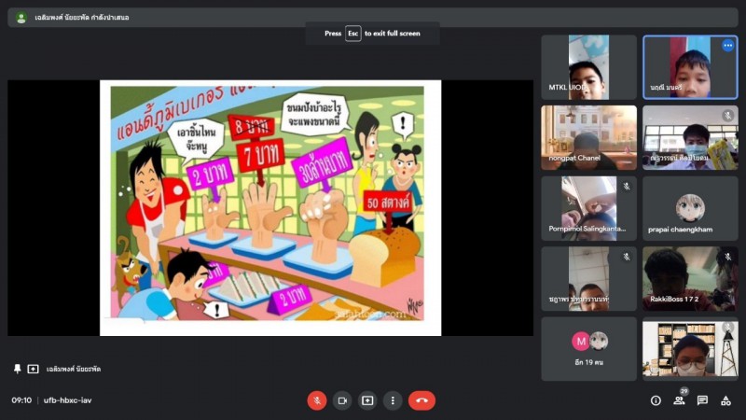
Task: Click the red hang up button
Action: click(x=421, y=400)
